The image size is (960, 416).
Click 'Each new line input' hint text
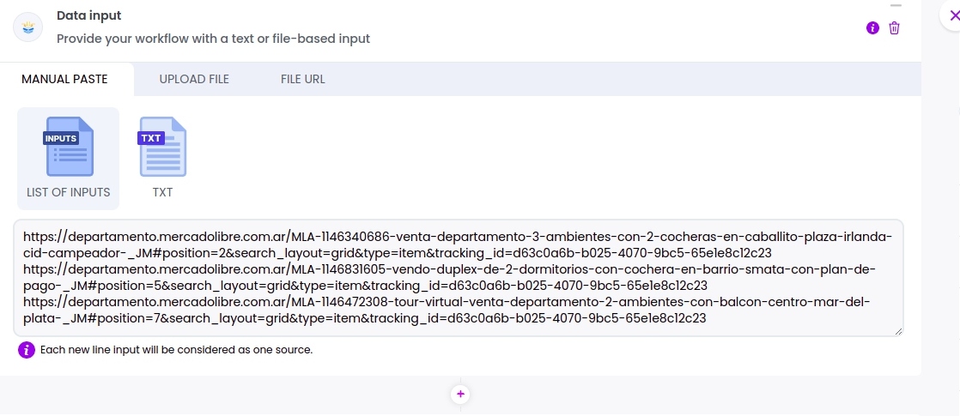pos(176,351)
